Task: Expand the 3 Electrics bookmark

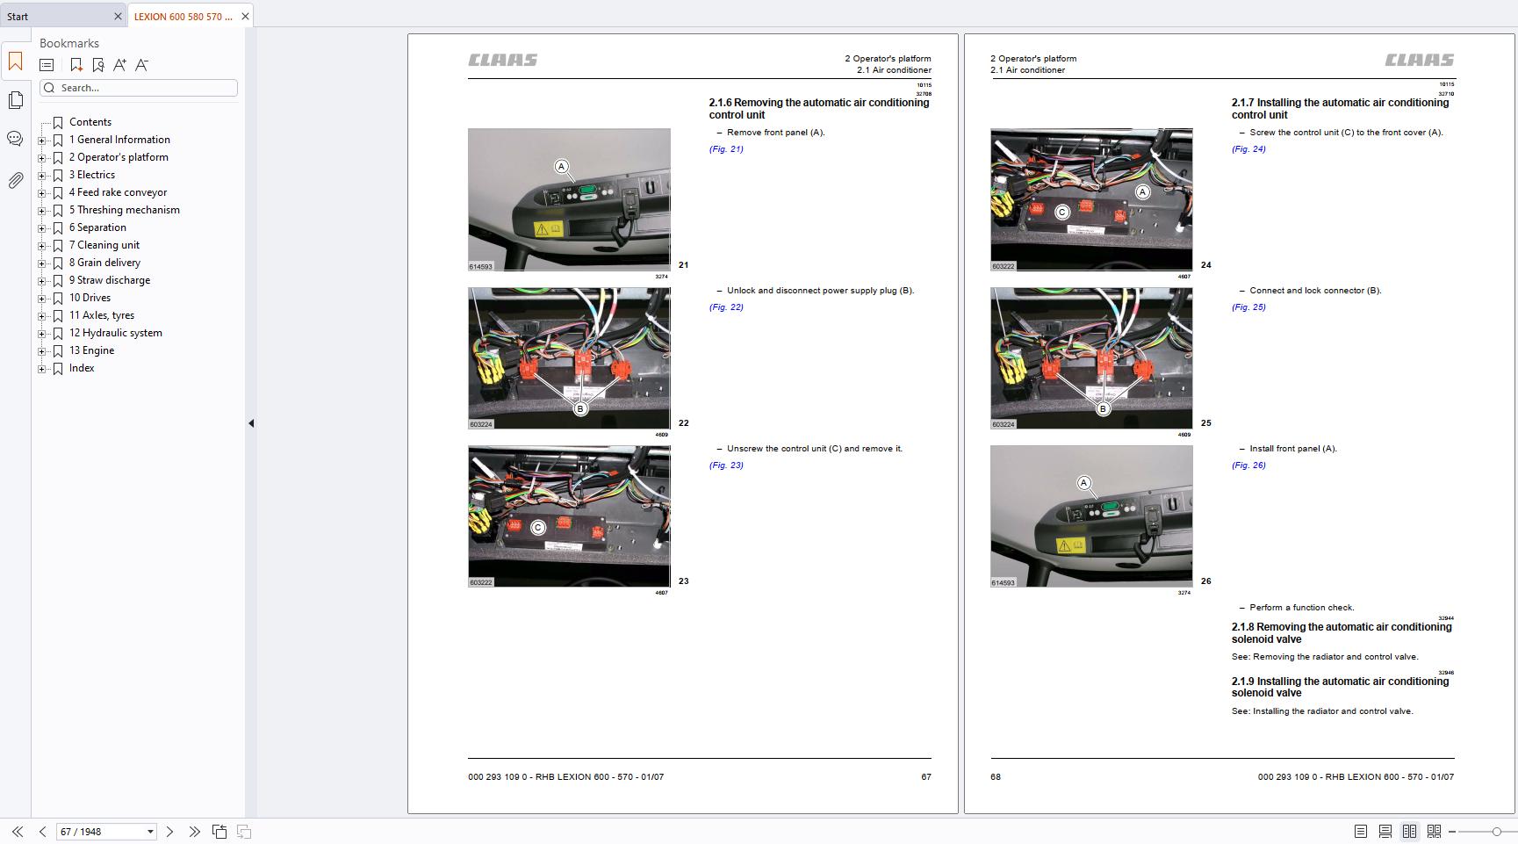Action: tap(41, 175)
